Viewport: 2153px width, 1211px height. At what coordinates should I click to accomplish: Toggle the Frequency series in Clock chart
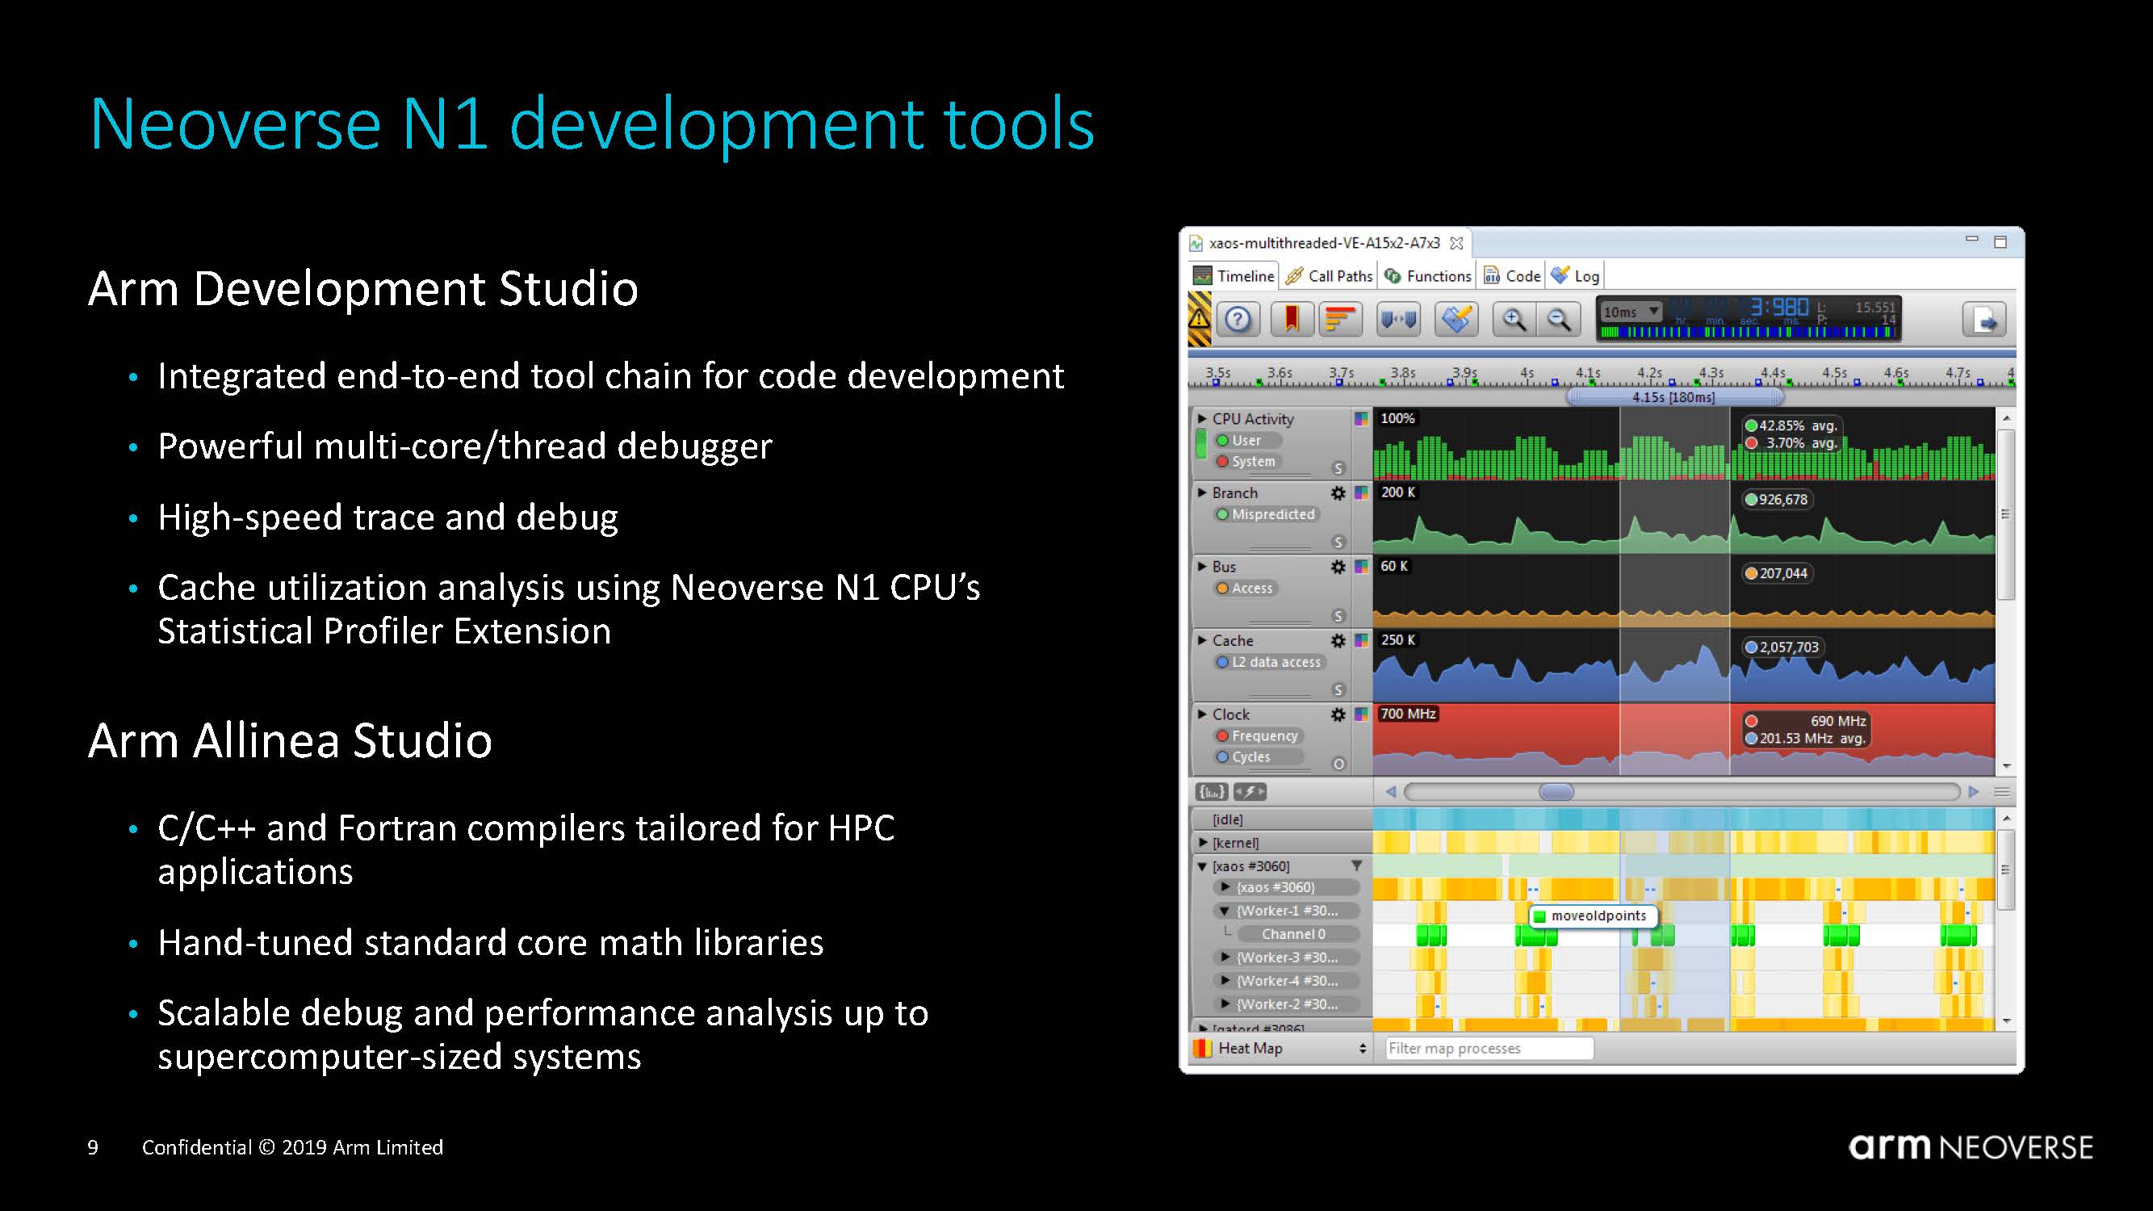click(x=1256, y=735)
